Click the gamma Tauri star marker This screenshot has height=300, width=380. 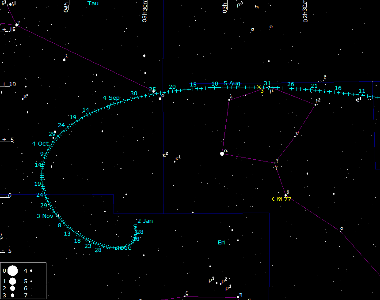point(16,25)
